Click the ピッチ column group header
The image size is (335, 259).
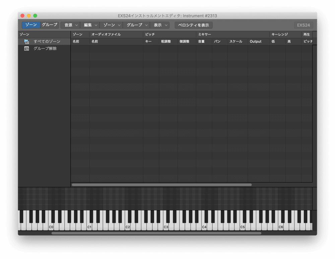tap(170, 34)
